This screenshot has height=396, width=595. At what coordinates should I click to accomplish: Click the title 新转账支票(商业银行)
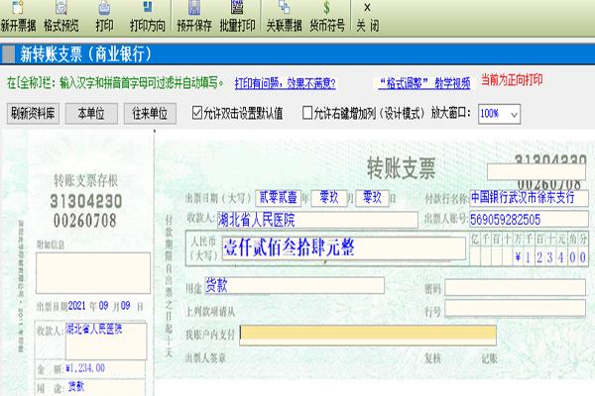85,53
